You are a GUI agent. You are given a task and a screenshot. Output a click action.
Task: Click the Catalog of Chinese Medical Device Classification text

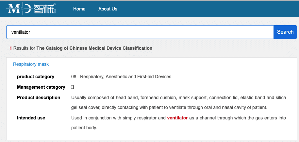point(94,48)
